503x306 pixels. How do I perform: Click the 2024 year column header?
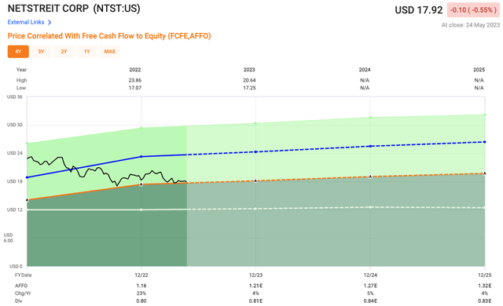(x=365, y=70)
